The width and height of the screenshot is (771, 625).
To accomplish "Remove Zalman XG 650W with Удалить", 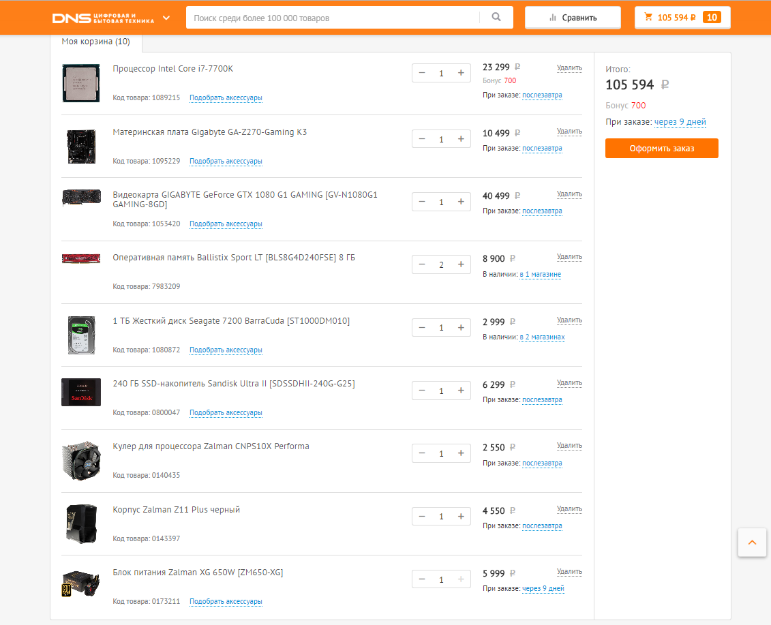I will tap(569, 571).
